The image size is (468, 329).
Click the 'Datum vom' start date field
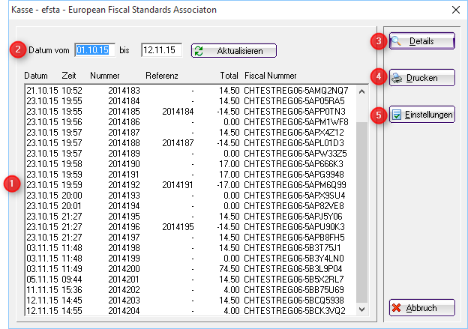pos(94,50)
